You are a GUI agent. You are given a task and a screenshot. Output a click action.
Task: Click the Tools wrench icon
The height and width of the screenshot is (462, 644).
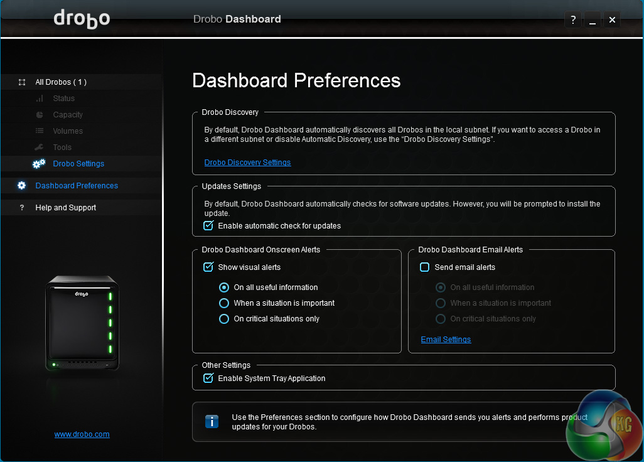pos(40,148)
